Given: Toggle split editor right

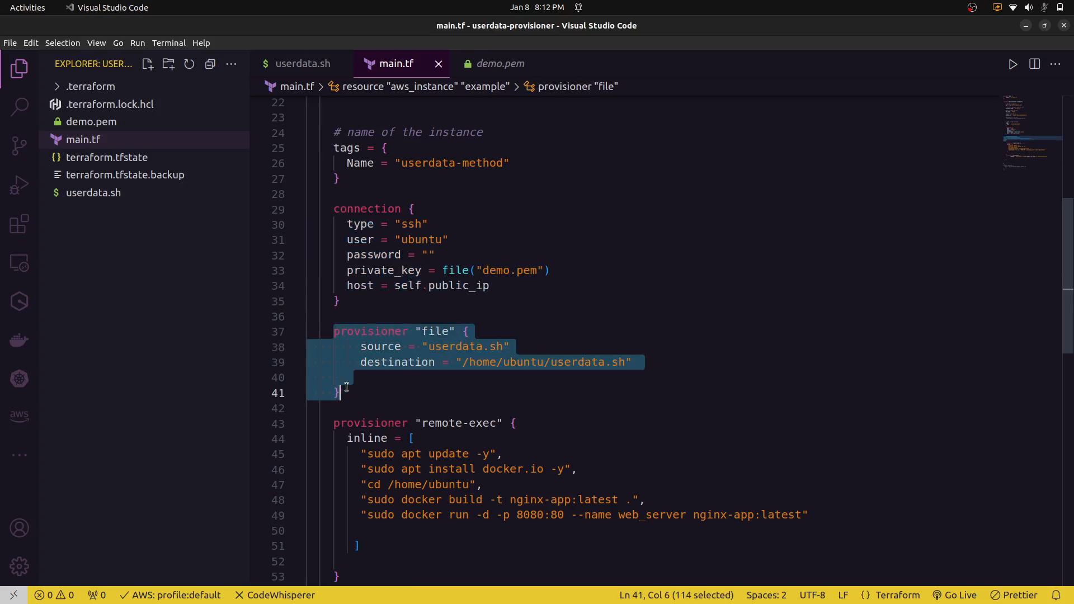Looking at the screenshot, I should [1034, 64].
